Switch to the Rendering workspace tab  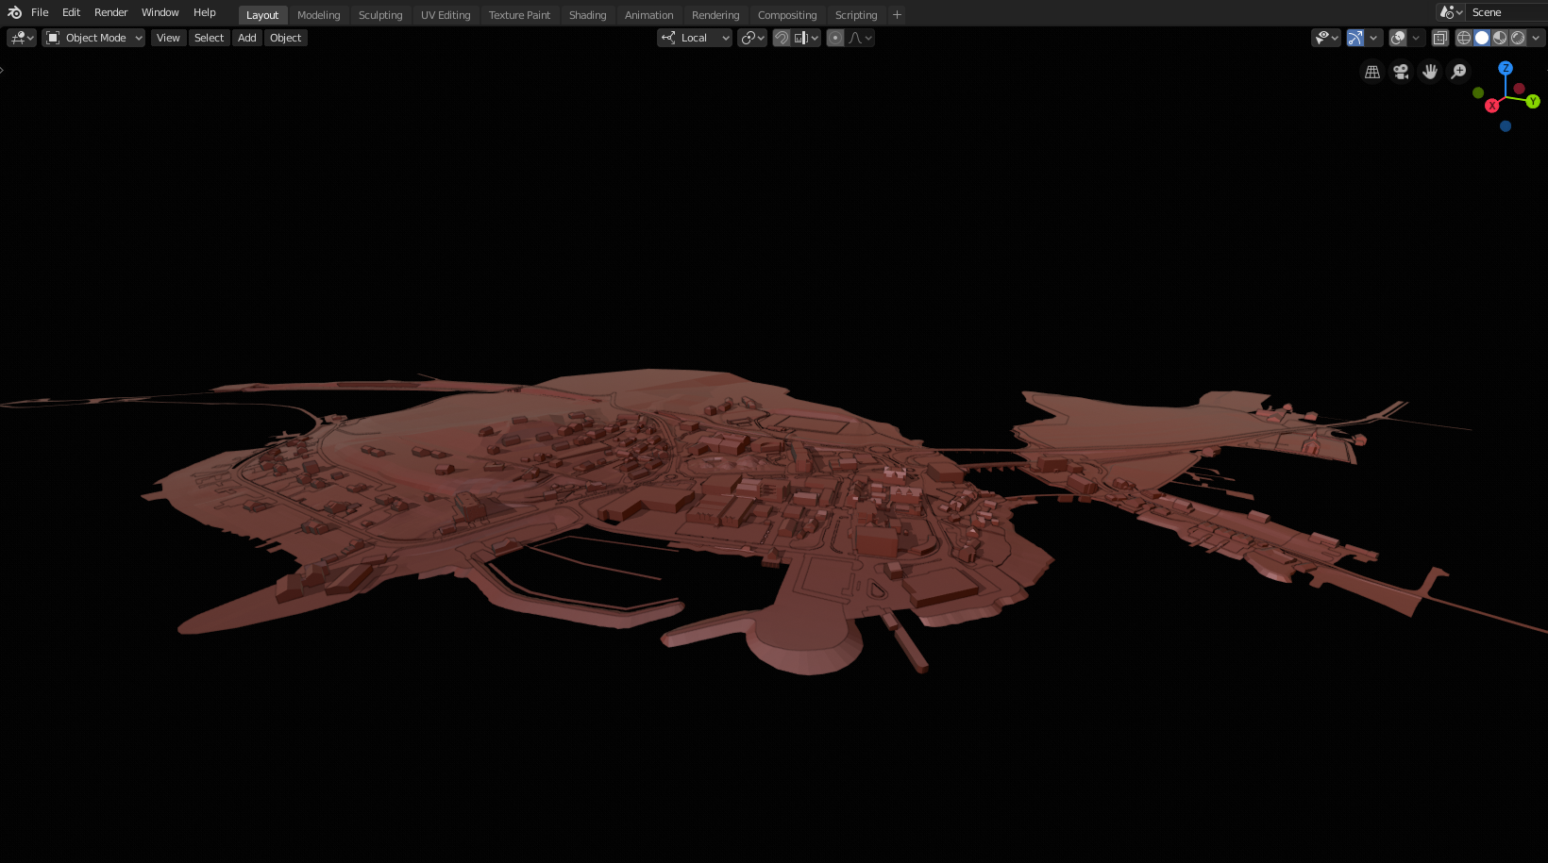pos(715,15)
